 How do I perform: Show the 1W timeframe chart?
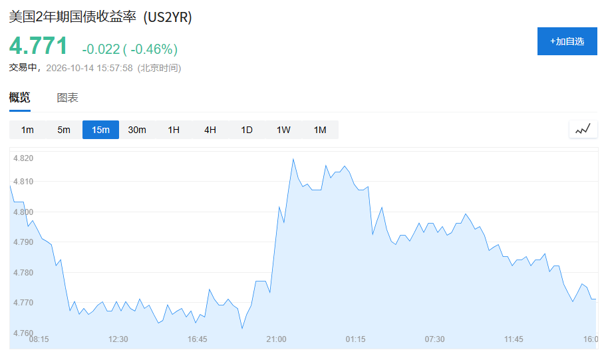click(283, 130)
